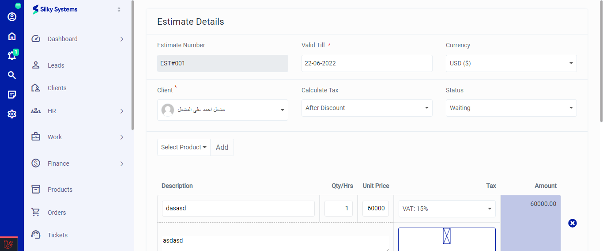Click the Amount column header
Image resolution: width=603 pixels, height=251 pixels.
[546, 186]
